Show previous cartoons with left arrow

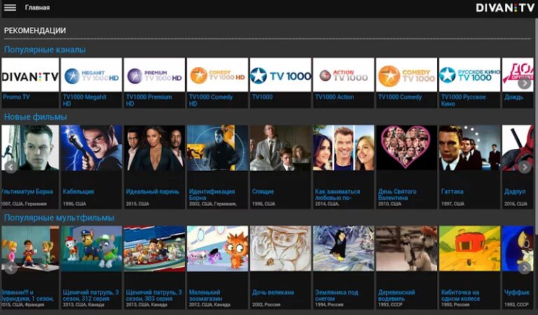point(11,268)
